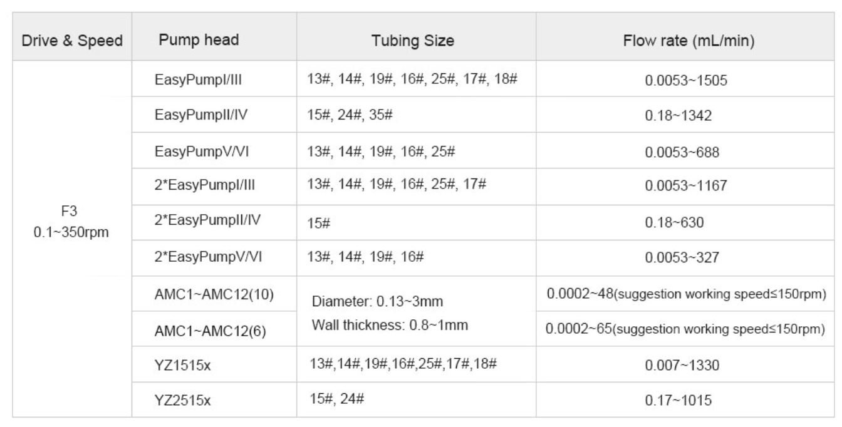Click the 0.0053~1505 flow rate value

coord(683,83)
